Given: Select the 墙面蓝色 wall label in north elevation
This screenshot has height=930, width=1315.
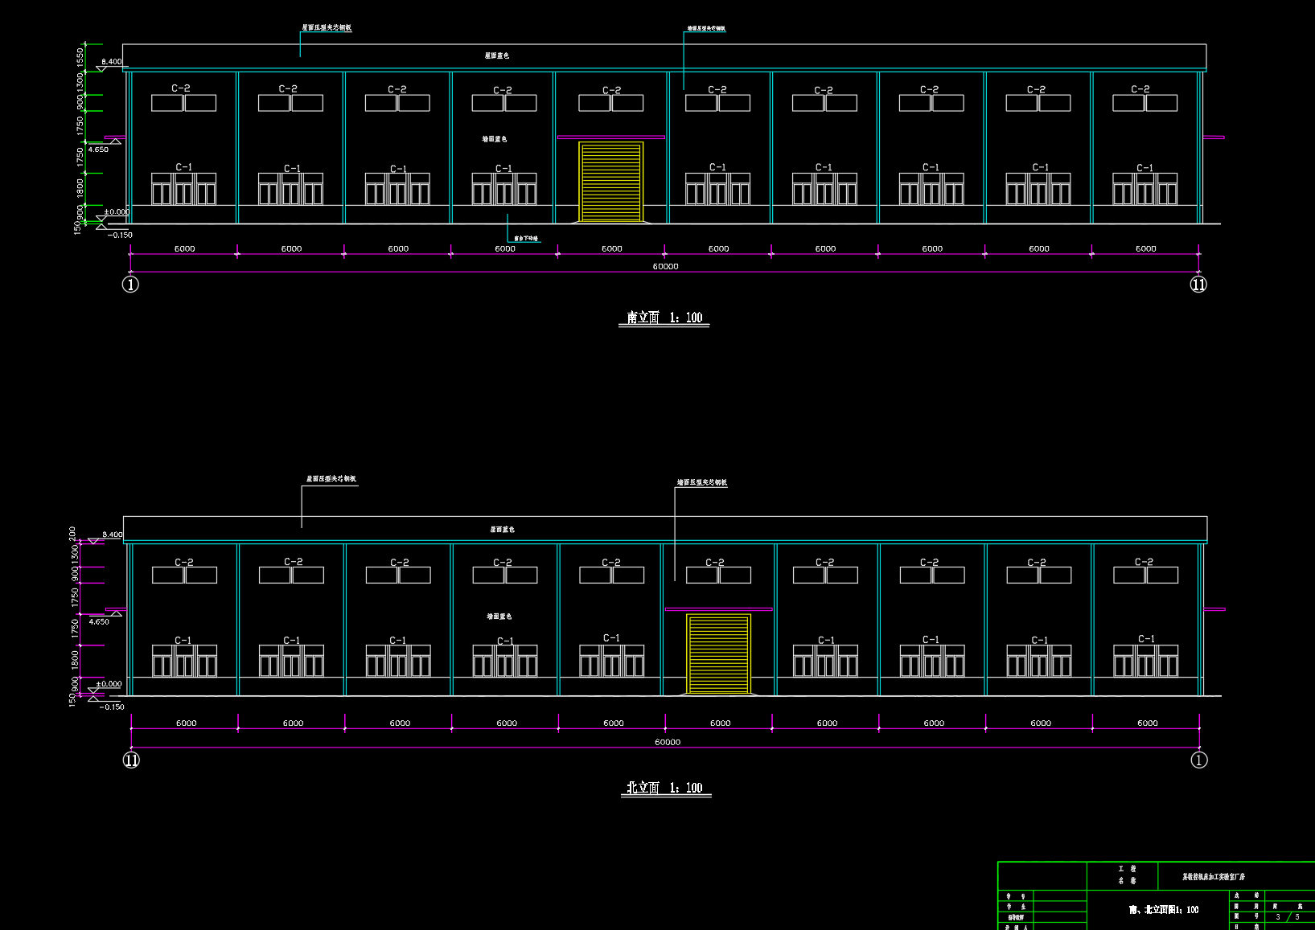Looking at the screenshot, I should [x=499, y=617].
